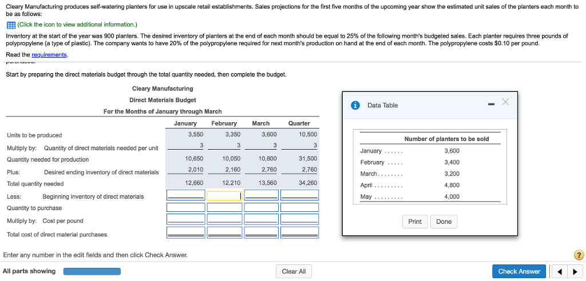586x281 pixels.
Task: Click January total quantity needed 12,660
Action: tap(195, 183)
